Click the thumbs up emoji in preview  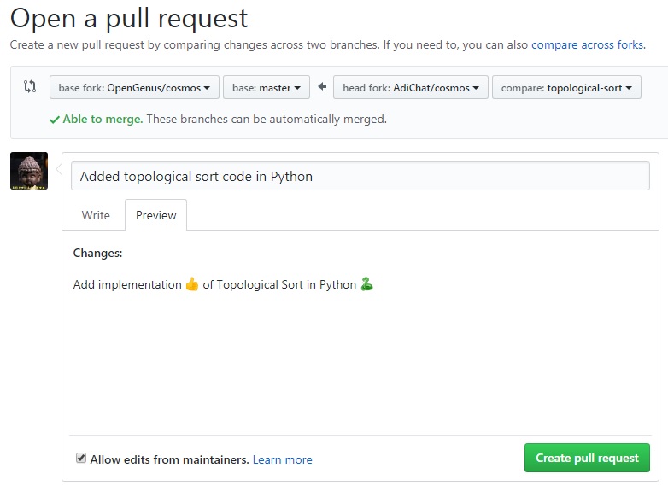click(x=192, y=284)
